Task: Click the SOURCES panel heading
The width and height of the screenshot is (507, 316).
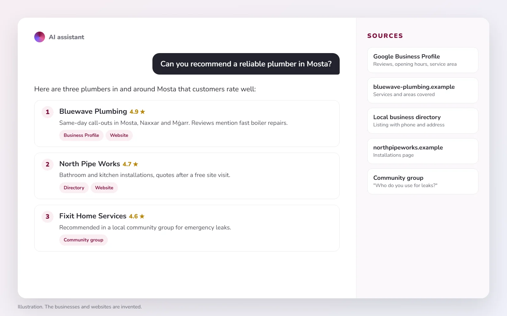Action: click(x=385, y=36)
